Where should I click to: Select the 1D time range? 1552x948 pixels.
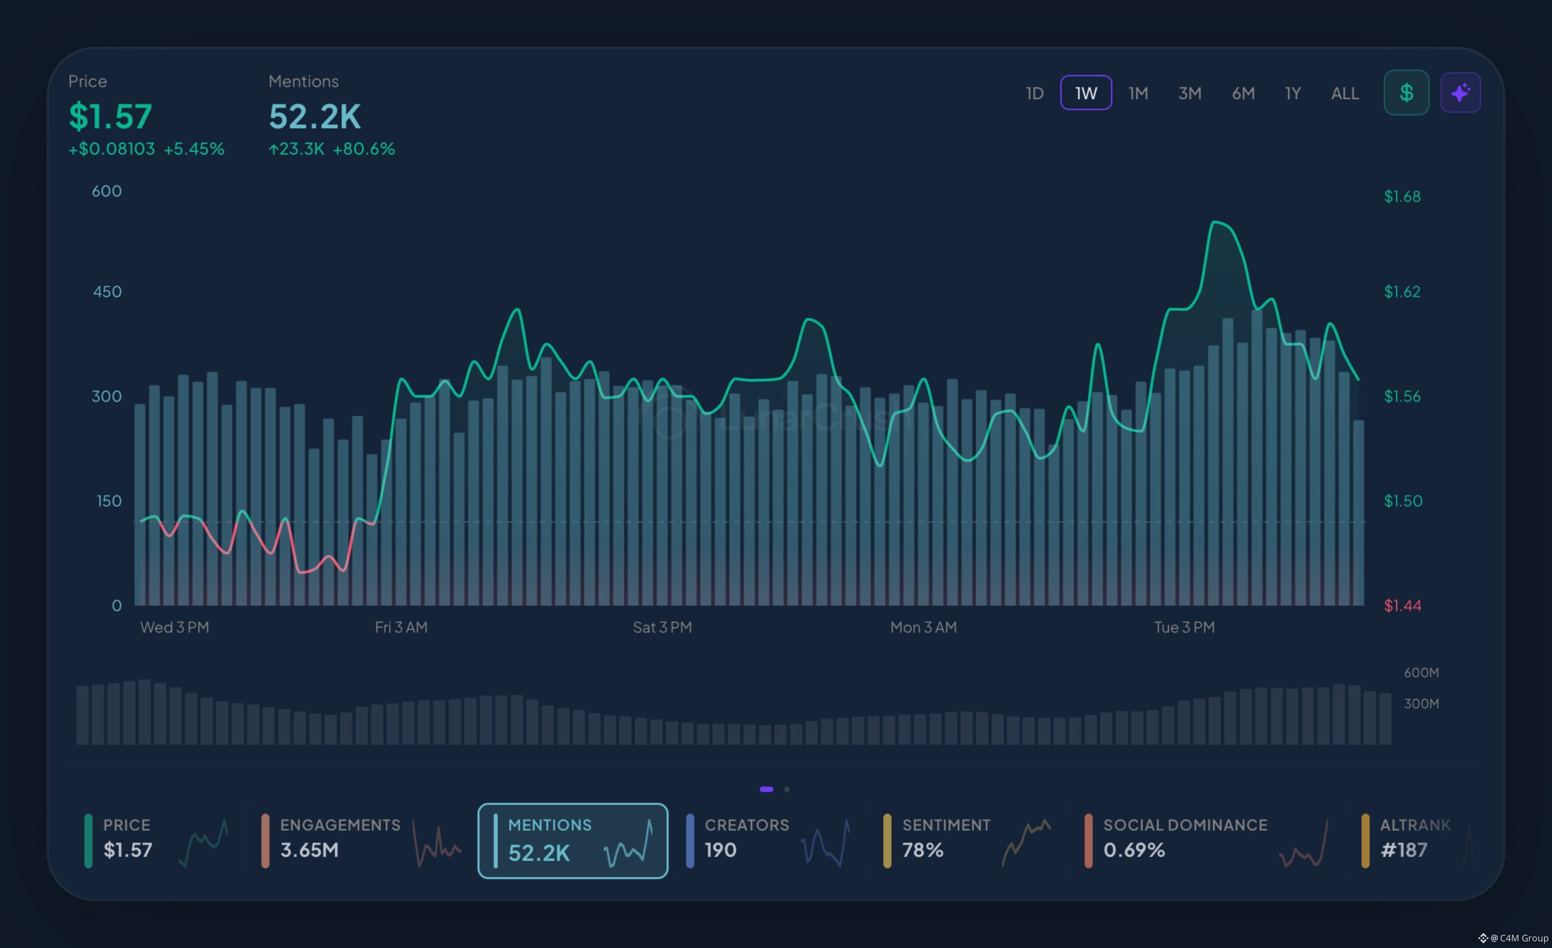coord(1034,93)
